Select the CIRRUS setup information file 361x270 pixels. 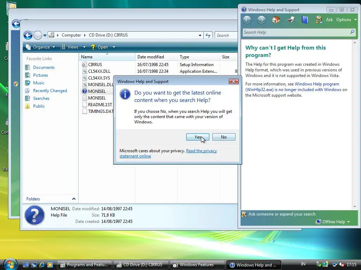95,65
